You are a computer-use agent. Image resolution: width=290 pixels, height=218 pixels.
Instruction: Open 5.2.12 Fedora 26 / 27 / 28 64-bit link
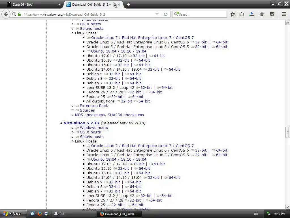(x=154, y=200)
